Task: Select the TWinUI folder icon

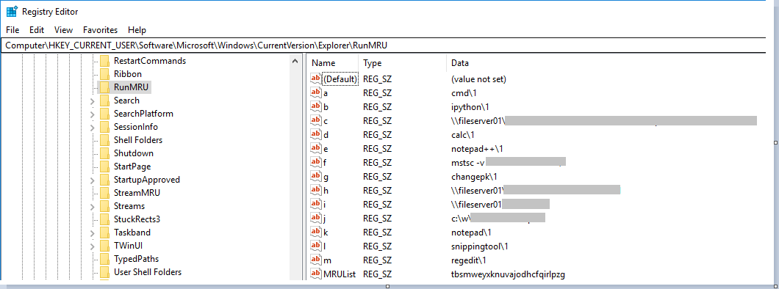Action: tap(104, 246)
